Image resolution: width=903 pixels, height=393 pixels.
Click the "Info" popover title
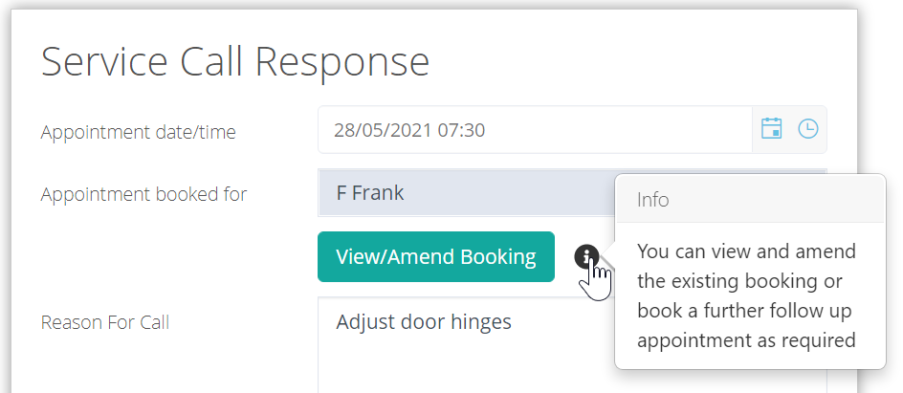pos(653,200)
